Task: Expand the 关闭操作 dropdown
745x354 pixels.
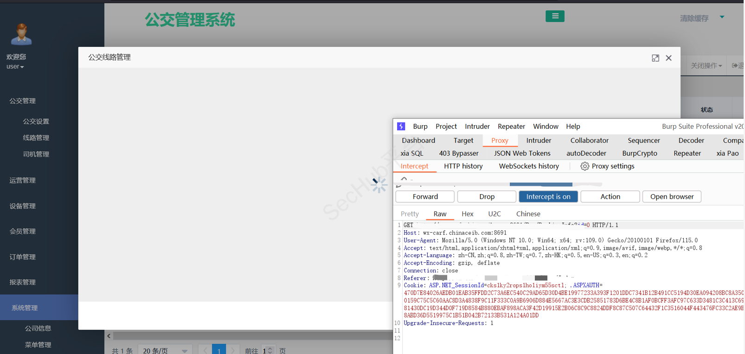Action: pos(706,66)
